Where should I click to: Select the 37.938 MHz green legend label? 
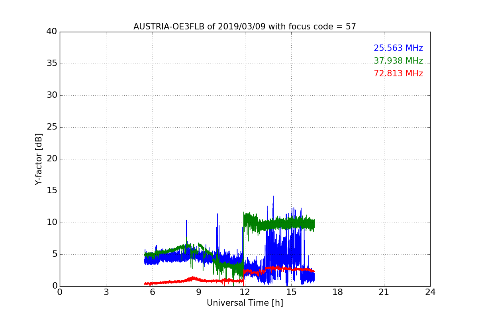click(398, 61)
